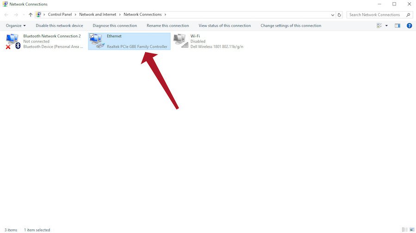The width and height of the screenshot is (416, 233).
Task: Open the recent locations dropdown arrow
Action: [x=24, y=15]
